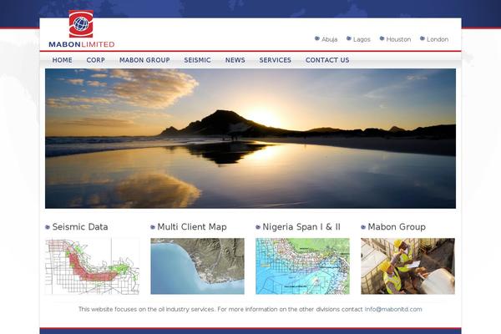501x334 pixels.
Task: Select the Houston office link
Action: coord(398,39)
